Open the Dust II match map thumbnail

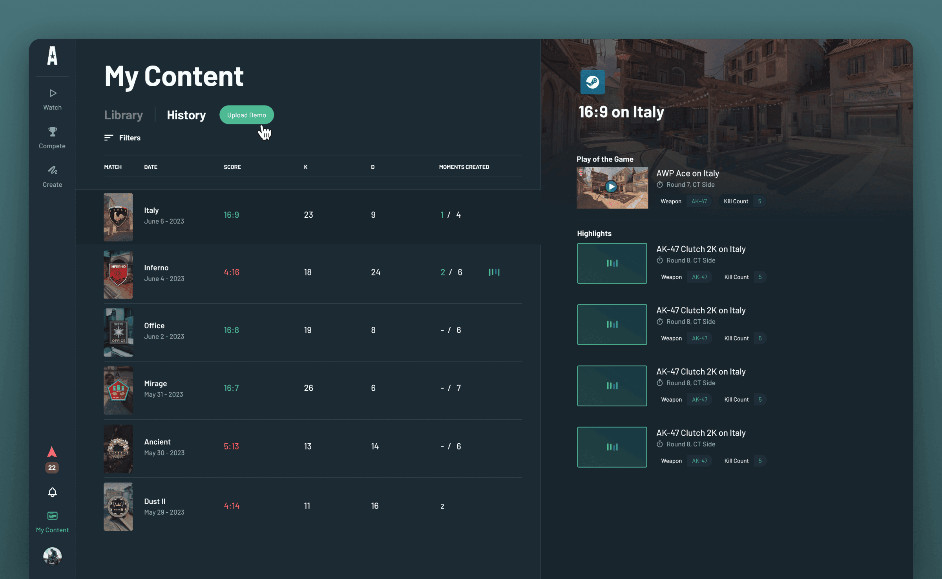pyautogui.click(x=118, y=506)
